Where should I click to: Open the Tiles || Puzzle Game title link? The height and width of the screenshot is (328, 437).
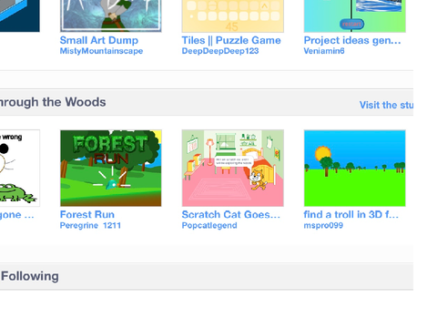[x=231, y=40]
